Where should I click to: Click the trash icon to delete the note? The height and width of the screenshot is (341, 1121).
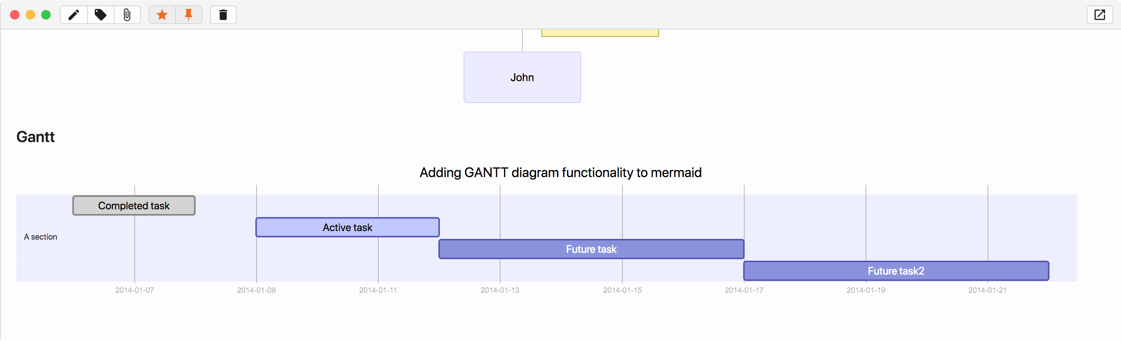(x=223, y=15)
